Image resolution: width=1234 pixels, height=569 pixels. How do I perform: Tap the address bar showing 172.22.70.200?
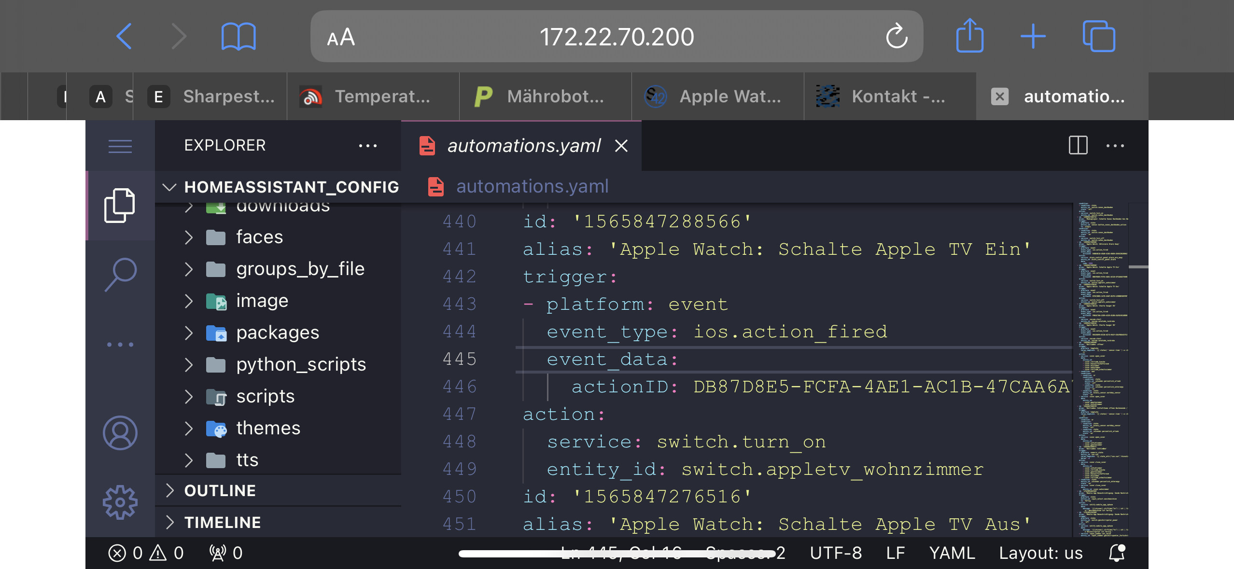point(617,37)
